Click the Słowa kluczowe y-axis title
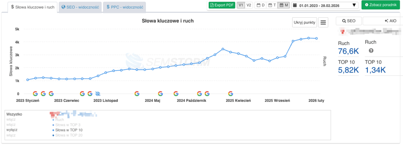The width and height of the screenshot is (403, 145). tap(11, 61)
